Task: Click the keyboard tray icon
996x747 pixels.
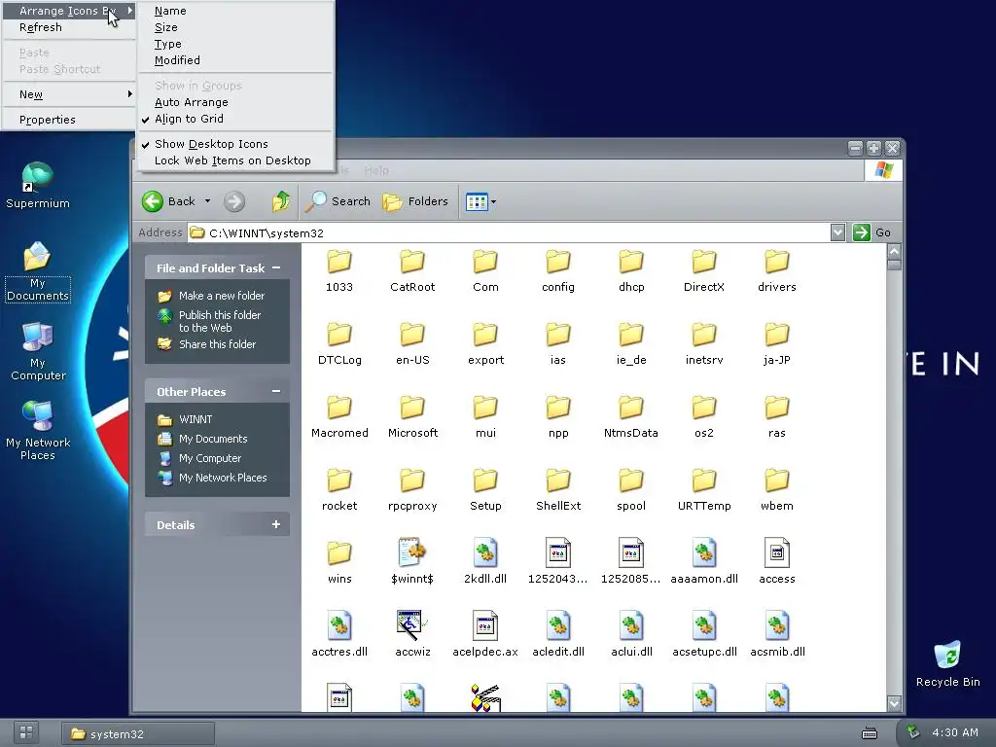Action: click(x=870, y=733)
